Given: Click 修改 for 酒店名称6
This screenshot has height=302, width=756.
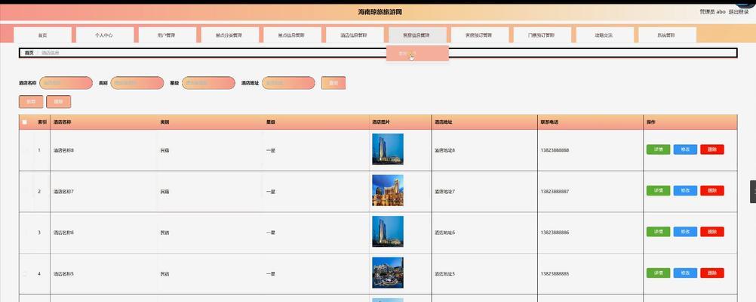Looking at the screenshot, I should click(x=685, y=232).
